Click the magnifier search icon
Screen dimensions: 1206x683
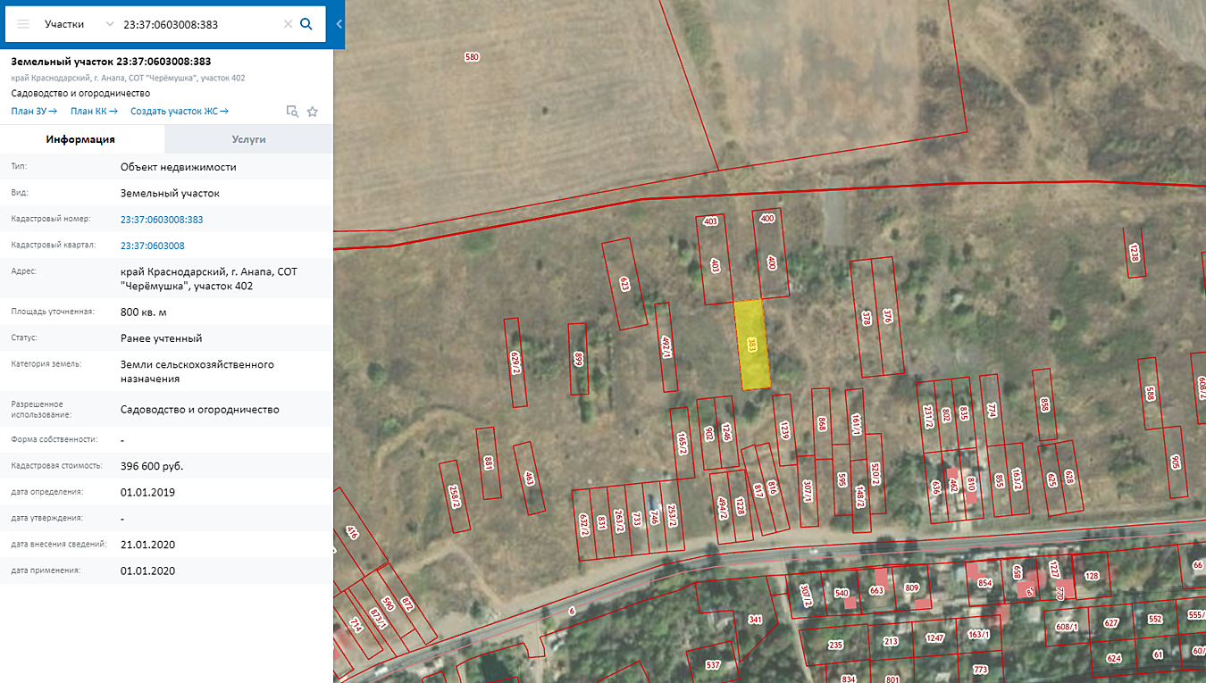click(306, 24)
